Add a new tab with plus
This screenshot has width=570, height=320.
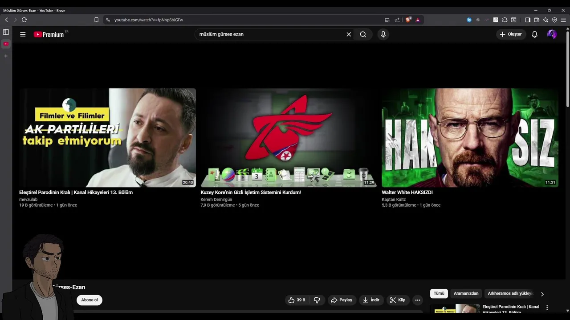(6, 56)
